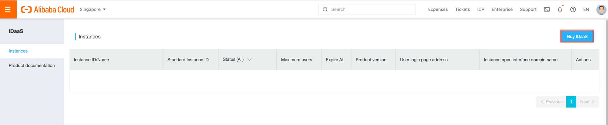Switch language via the EN selector
The image size is (608, 125).
coord(586,9)
